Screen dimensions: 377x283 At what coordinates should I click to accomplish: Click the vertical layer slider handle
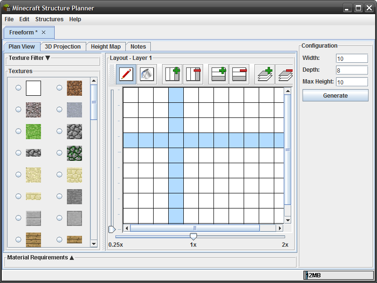click(x=112, y=229)
